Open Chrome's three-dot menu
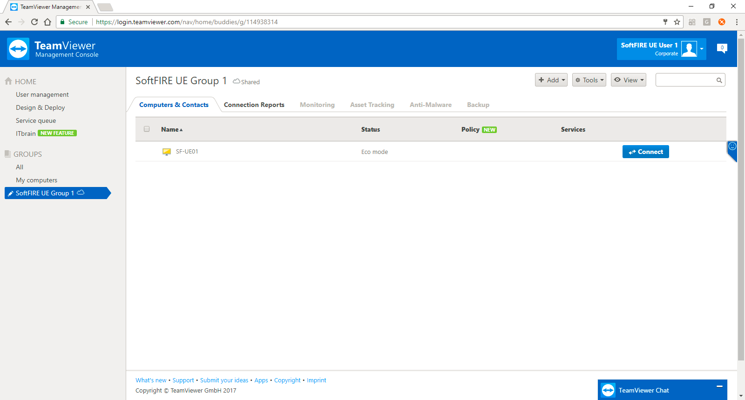Image resolution: width=745 pixels, height=400 pixels. pyautogui.click(x=737, y=22)
